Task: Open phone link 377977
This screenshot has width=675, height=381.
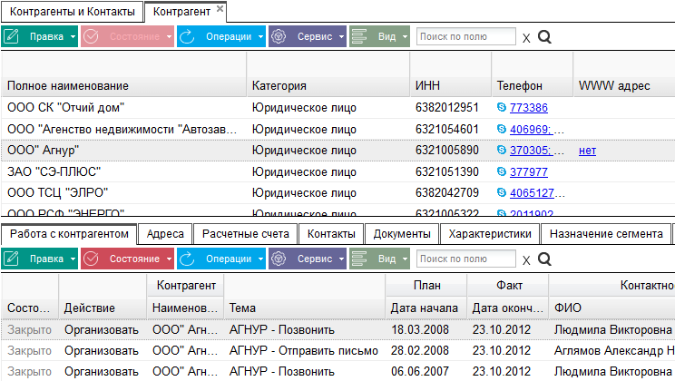Action: pos(529,171)
